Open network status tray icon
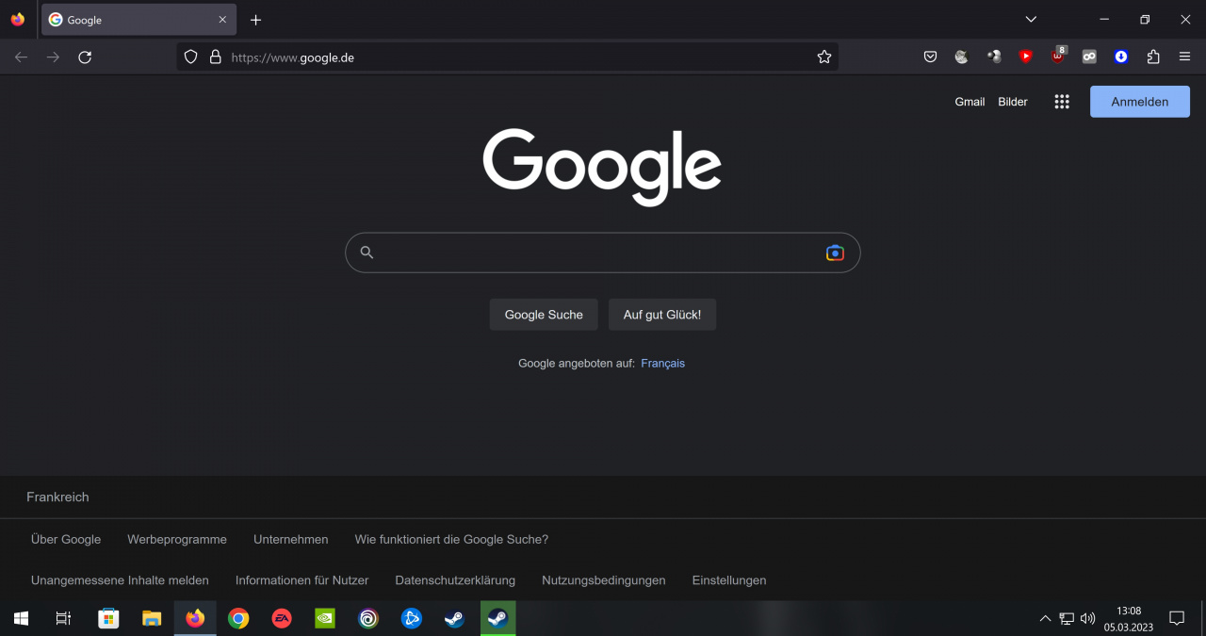 [1067, 618]
